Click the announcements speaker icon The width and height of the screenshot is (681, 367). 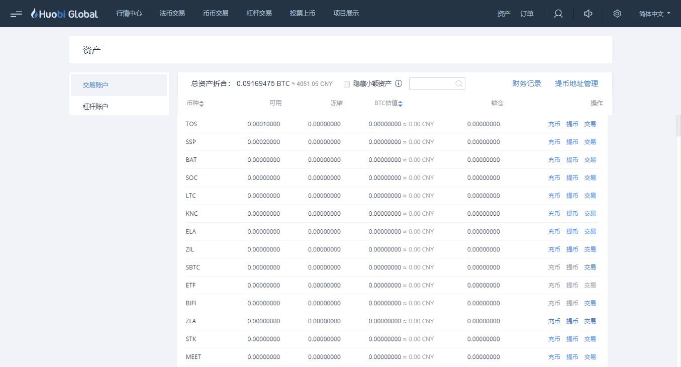point(588,14)
